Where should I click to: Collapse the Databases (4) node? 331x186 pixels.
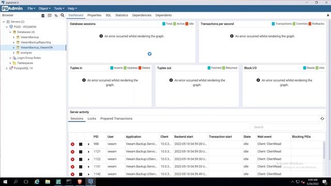click(x=10, y=32)
